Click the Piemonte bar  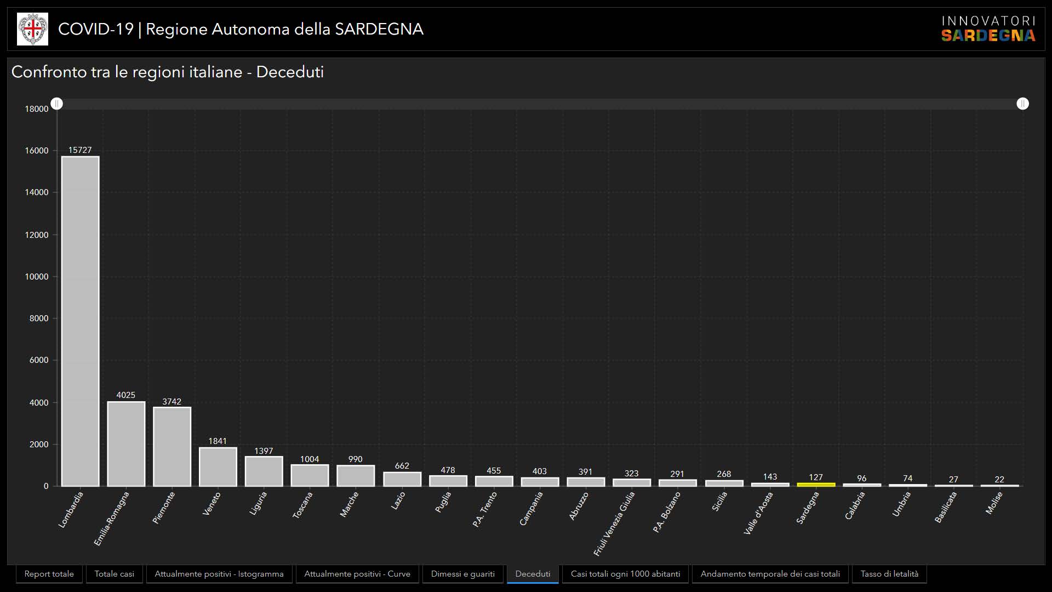[172, 447]
